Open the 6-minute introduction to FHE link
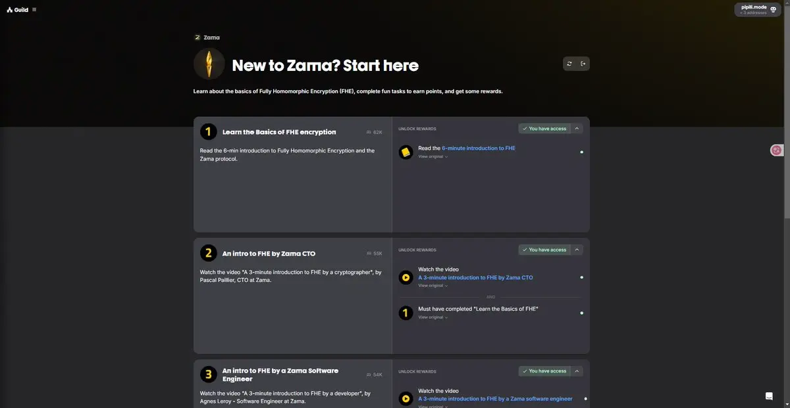The height and width of the screenshot is (408, 790). (x=479, y=148)
